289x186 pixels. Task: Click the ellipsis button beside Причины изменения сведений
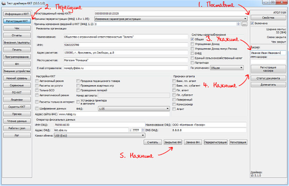(x=244, y=24)
